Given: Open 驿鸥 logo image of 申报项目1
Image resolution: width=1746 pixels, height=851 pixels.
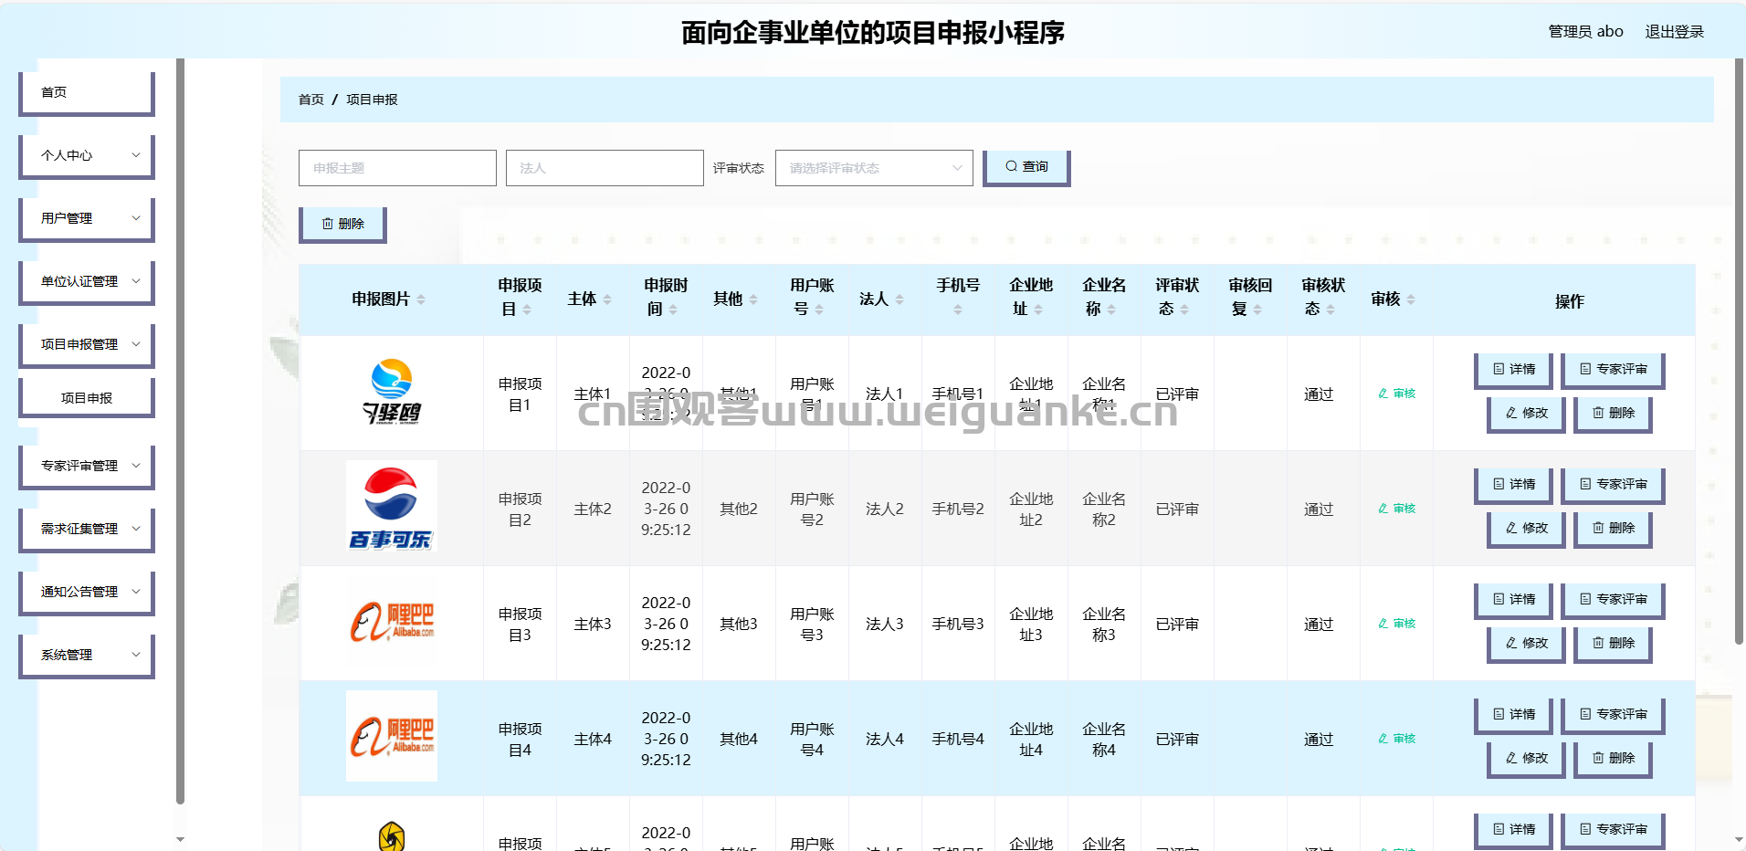Looking at the screenshot, I should [x=392, y=391].
